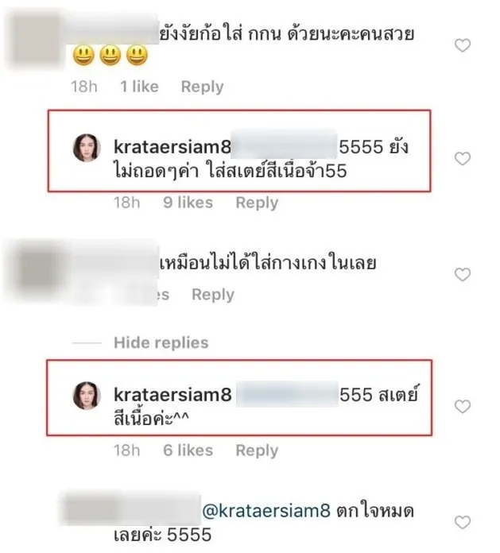Open blurred avatar of the top commenter
The height and width of the screenshot is (553, 500).
click(x=35, y=40)
